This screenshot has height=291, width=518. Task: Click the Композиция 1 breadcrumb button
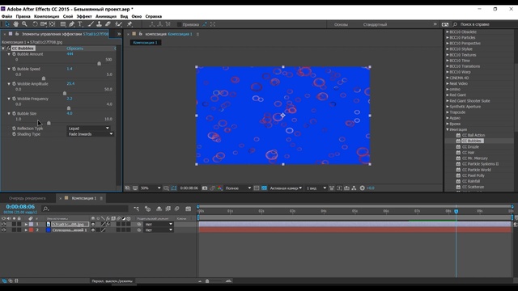click(x=146, y=43)
